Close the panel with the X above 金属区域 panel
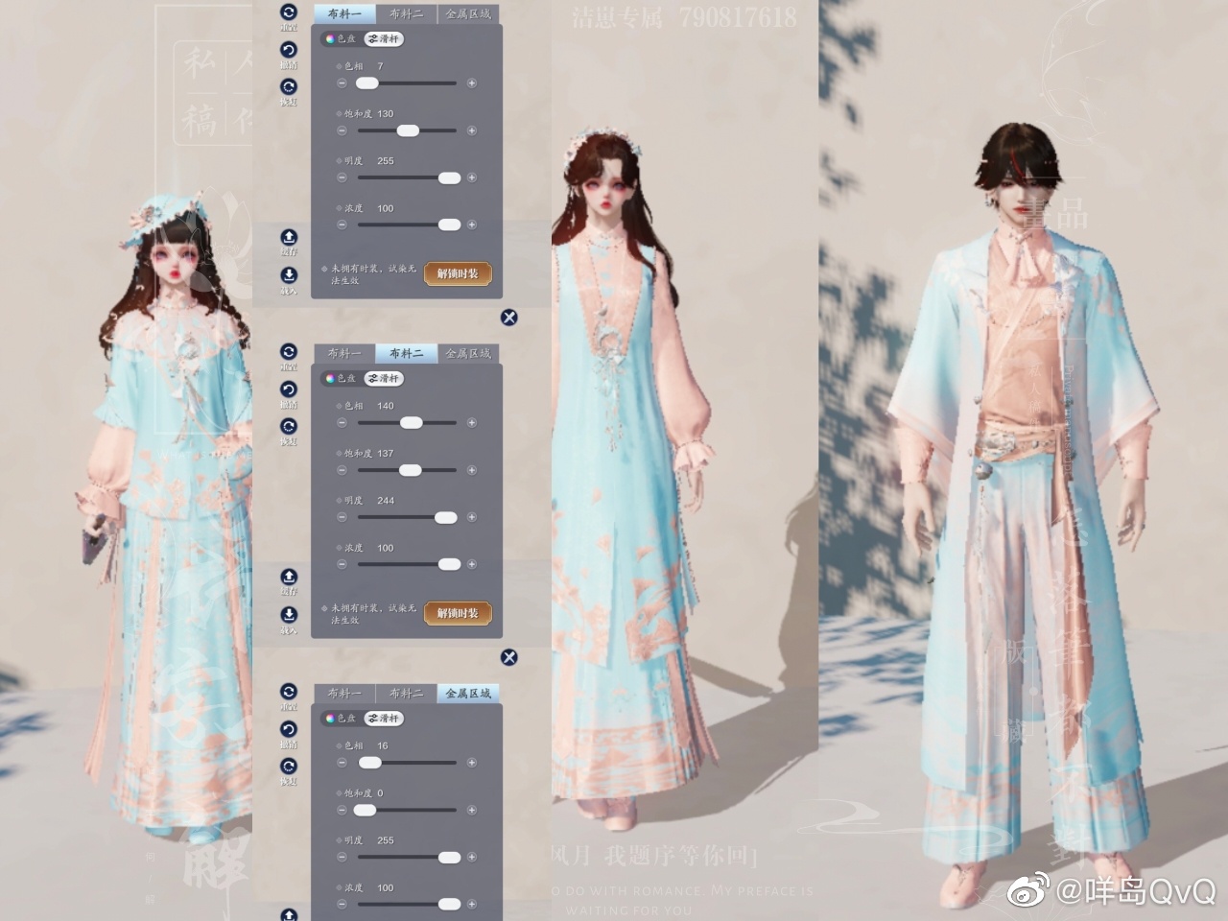1228x921 pixels. click(509, 656)
